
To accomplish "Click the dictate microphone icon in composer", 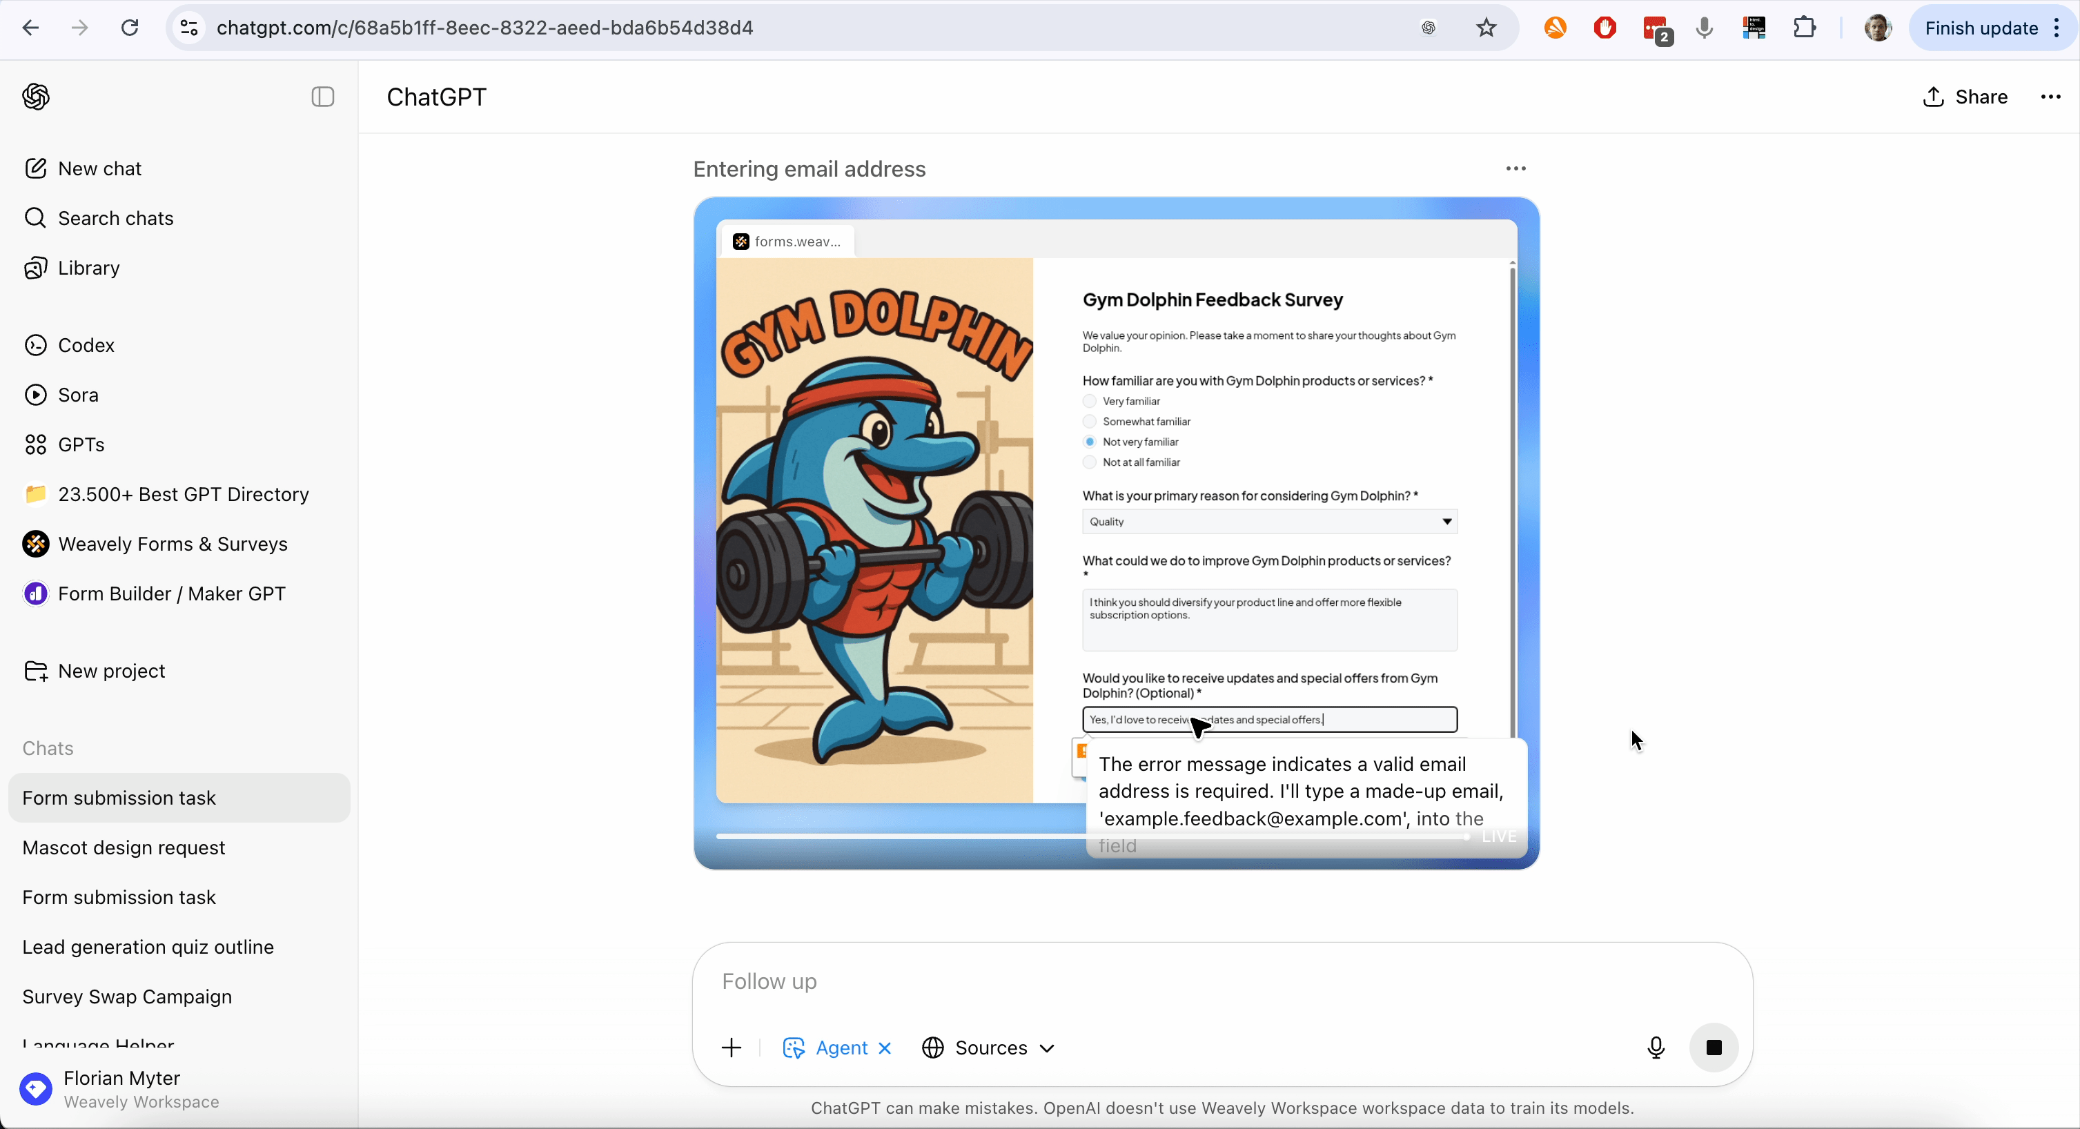I will [x=1656, y=1048].
